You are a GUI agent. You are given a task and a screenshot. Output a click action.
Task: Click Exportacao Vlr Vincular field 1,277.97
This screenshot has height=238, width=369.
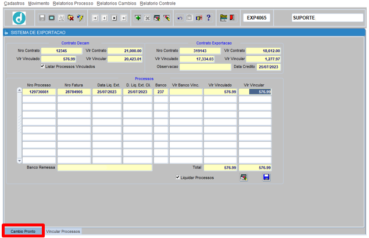(x=263, y=59)
